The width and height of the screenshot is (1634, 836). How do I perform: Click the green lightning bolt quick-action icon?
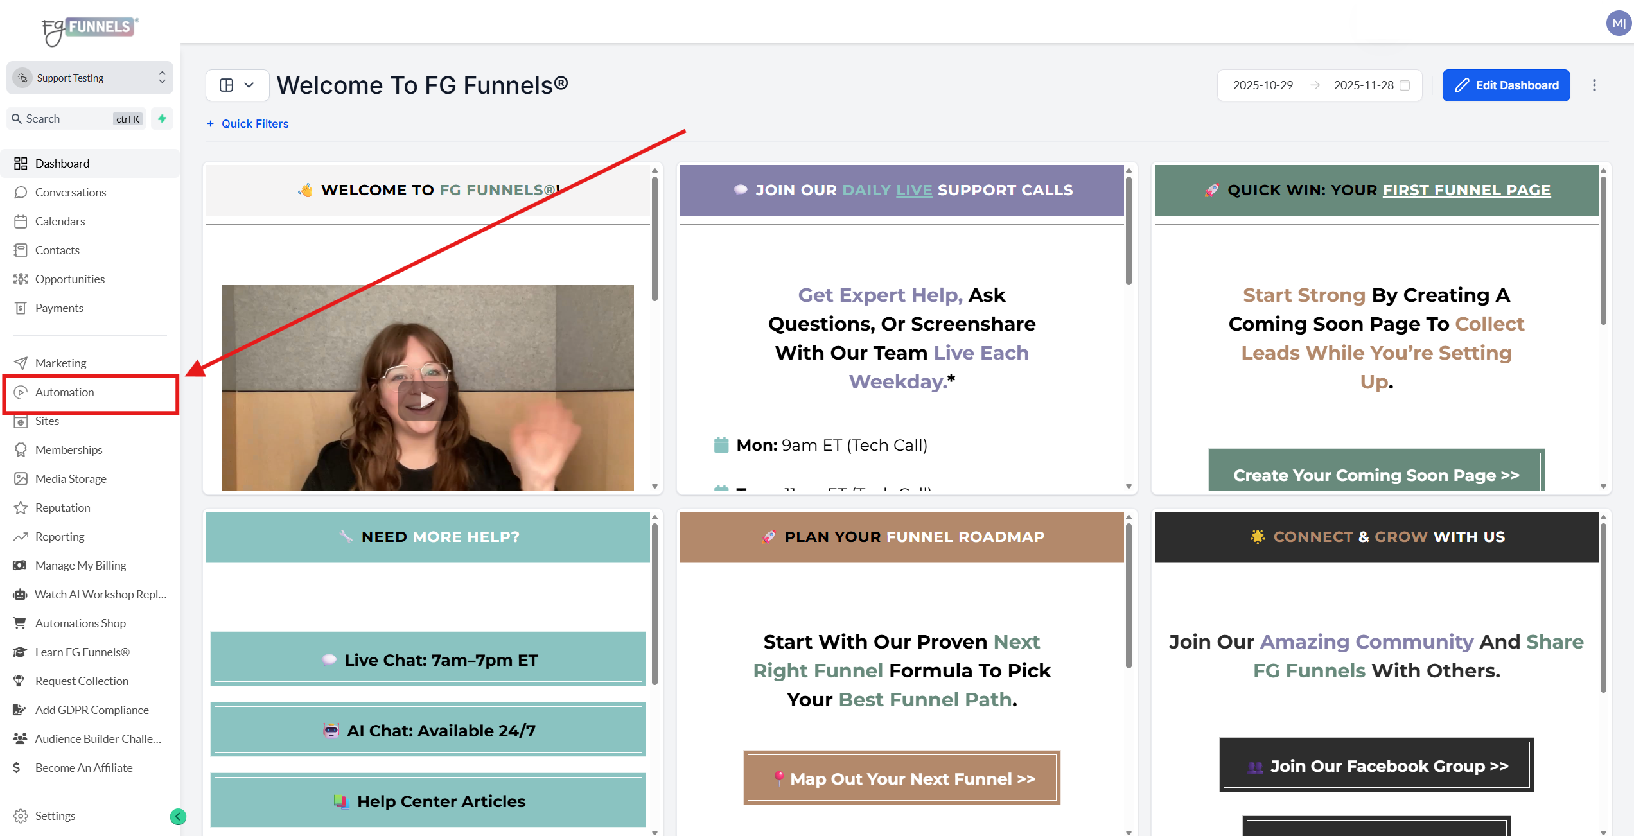click(x=162, y=119)
